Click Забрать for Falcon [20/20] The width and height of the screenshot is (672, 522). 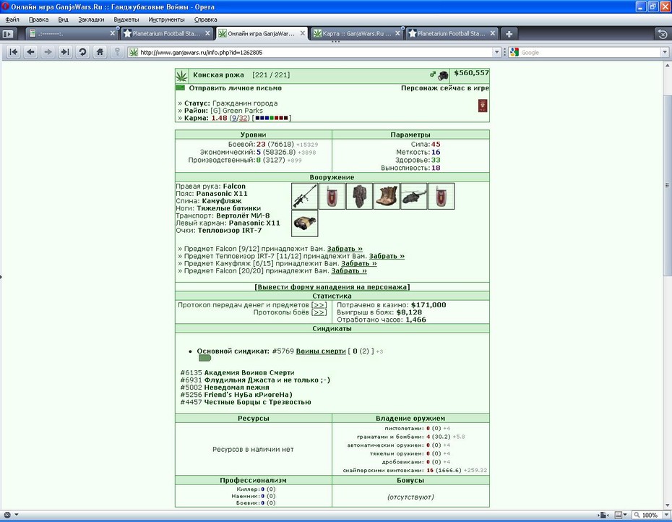point(349,270)
